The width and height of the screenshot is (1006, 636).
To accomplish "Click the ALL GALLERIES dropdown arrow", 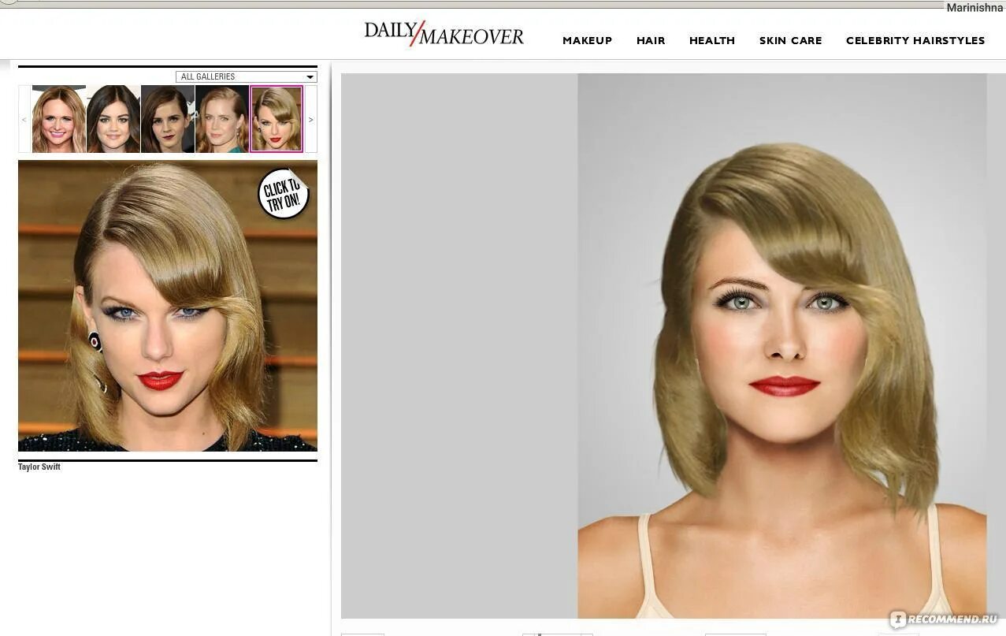I will click(310, 77).
